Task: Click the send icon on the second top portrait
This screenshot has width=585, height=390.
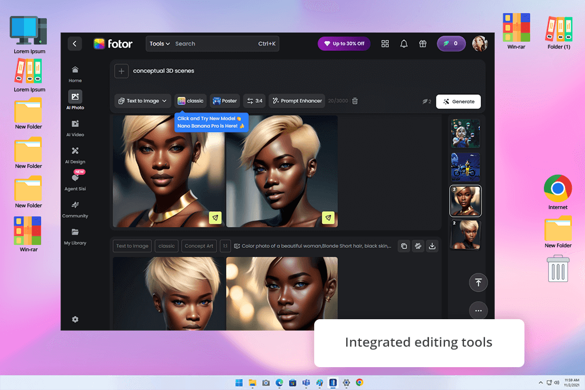Action: 328,218
